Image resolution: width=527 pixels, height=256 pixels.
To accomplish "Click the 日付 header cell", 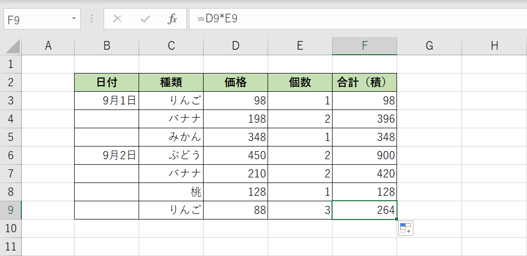I will [107, 83].
